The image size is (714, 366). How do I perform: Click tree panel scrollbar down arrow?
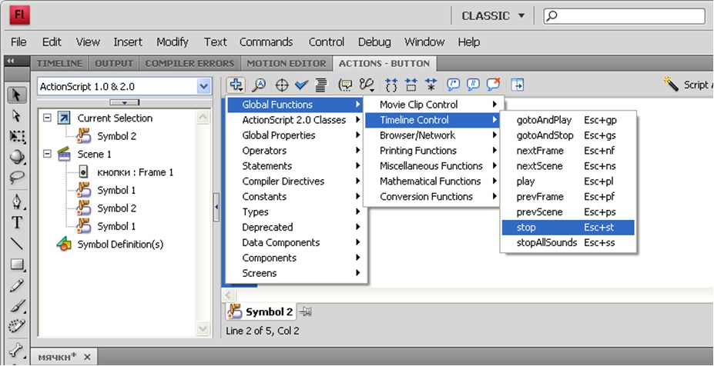(203, 328)
